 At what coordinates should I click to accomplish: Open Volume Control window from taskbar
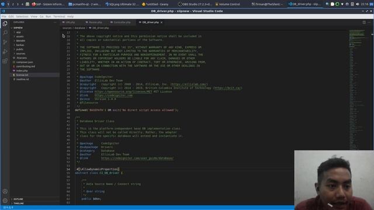(x=227, y=4)
